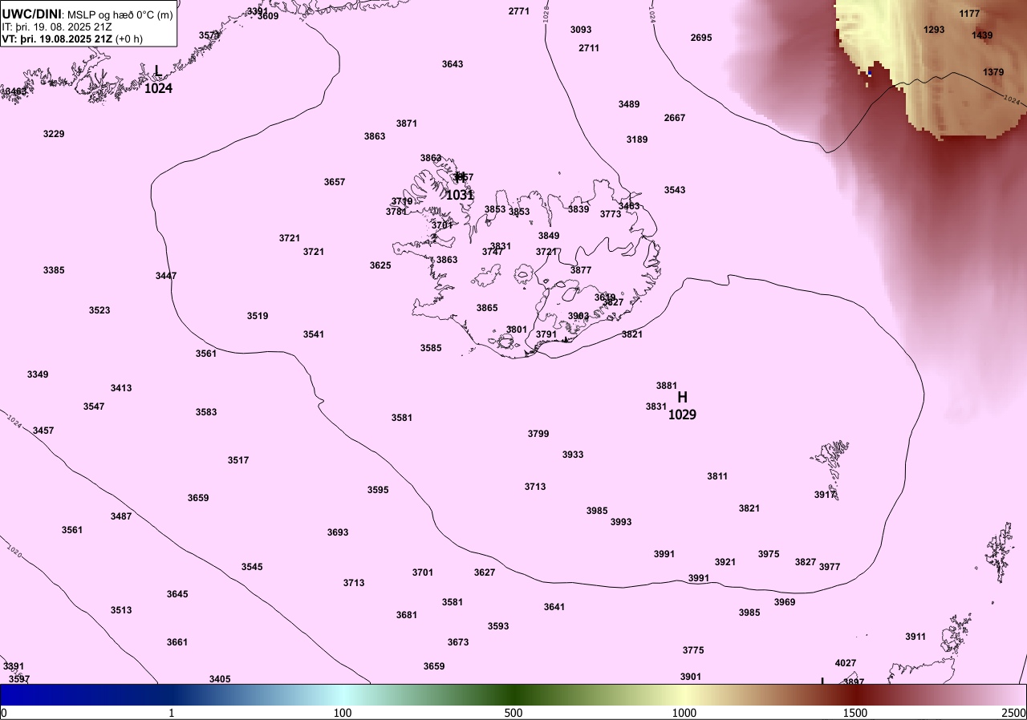Click the 1177 height value
Viewport: 1027px width, 720px height.
coord(970,14)
